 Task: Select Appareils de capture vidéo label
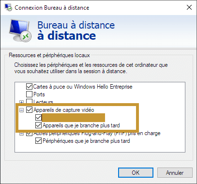pos(64,110)
